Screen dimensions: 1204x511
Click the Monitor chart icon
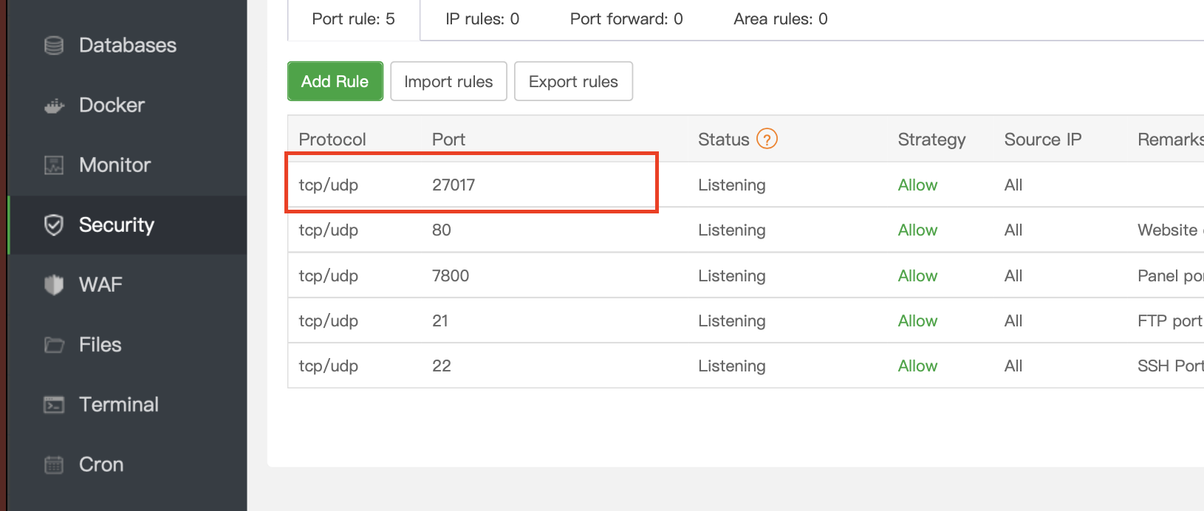54,165
